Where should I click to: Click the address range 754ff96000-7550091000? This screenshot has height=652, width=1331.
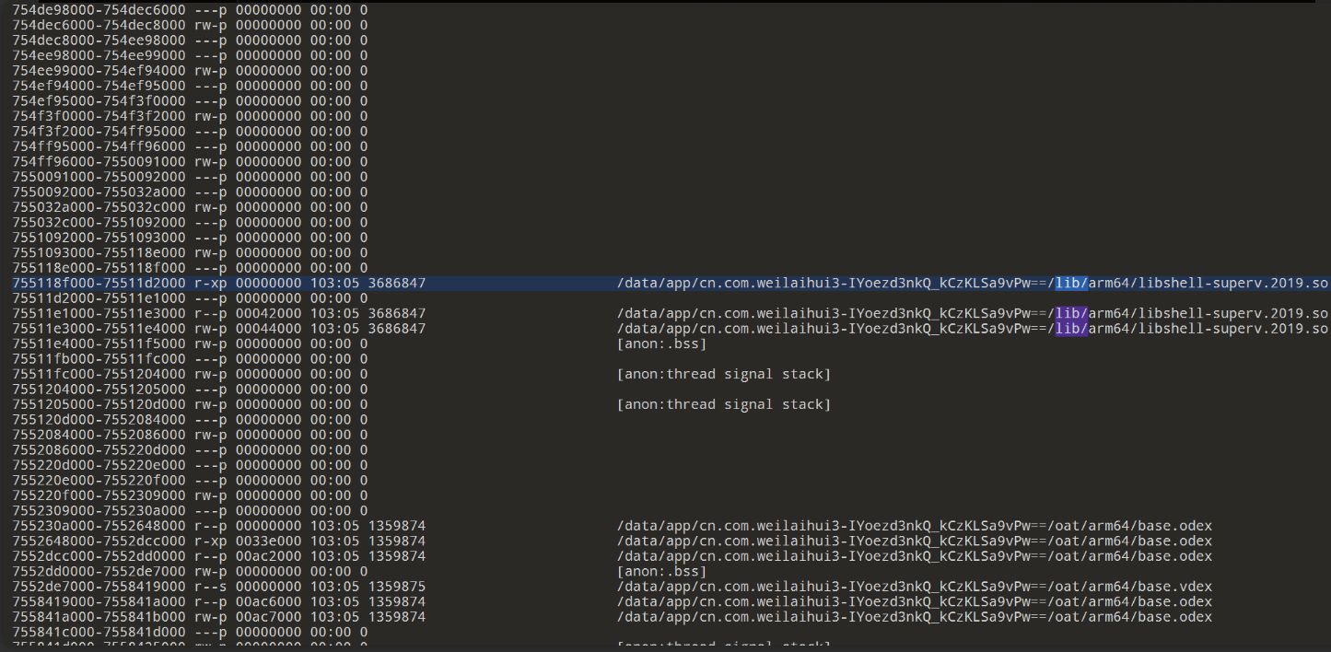[99, 161]
